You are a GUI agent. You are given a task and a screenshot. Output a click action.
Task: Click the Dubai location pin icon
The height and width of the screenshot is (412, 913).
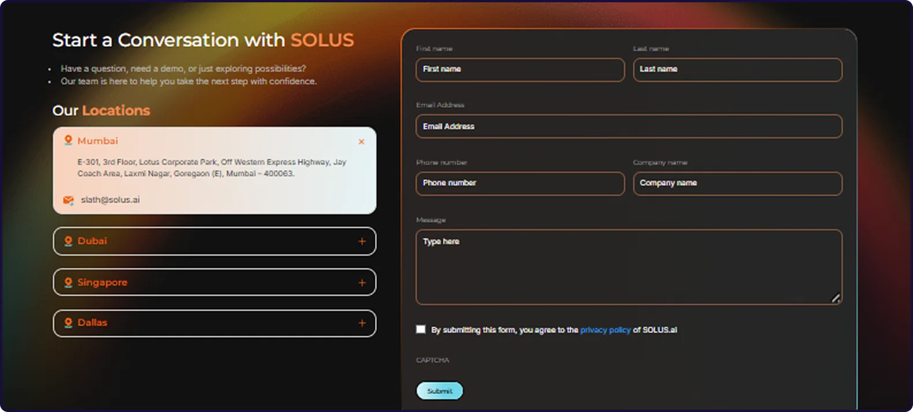tap(68, 241)
